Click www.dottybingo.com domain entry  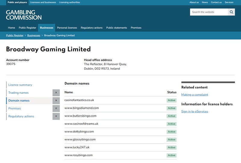click(79, 131)
